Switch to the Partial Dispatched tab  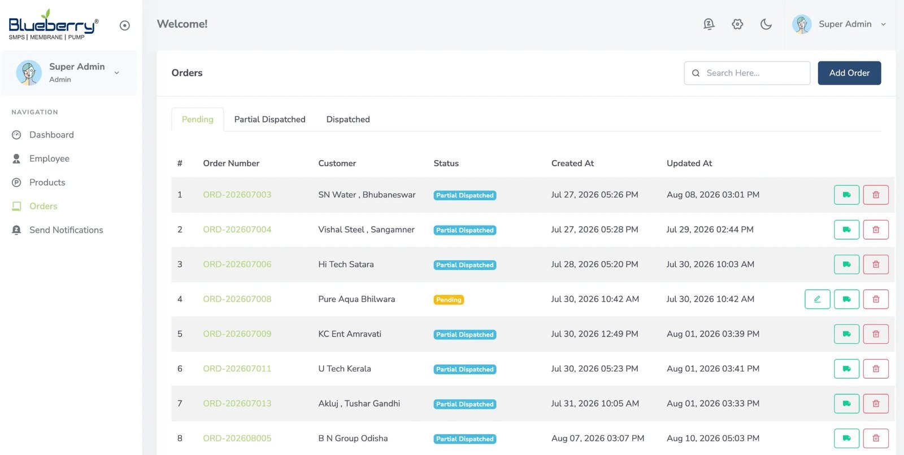click(x=270, y=120)
